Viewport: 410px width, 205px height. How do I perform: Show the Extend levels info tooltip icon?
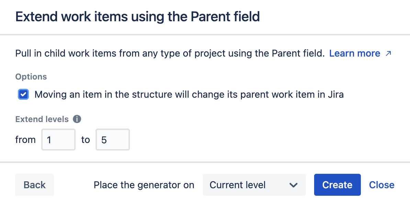[x=77, y=119]
